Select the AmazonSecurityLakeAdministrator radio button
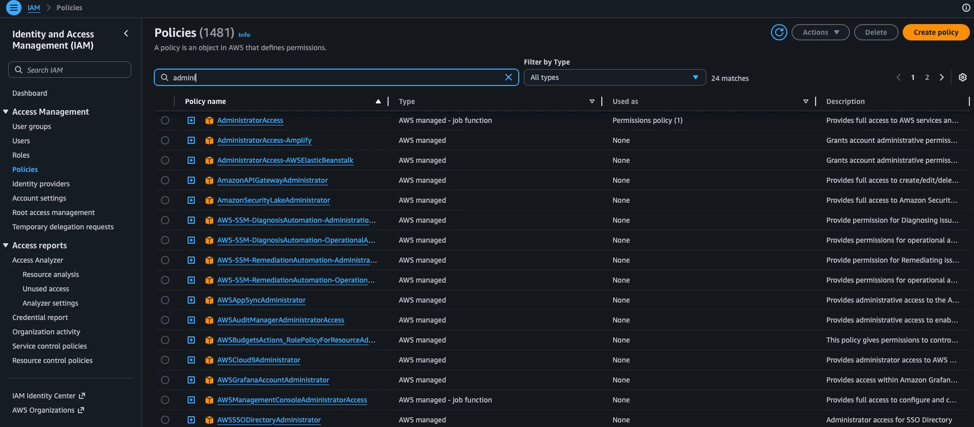974x427 pixels. click(x=165, y=200)
